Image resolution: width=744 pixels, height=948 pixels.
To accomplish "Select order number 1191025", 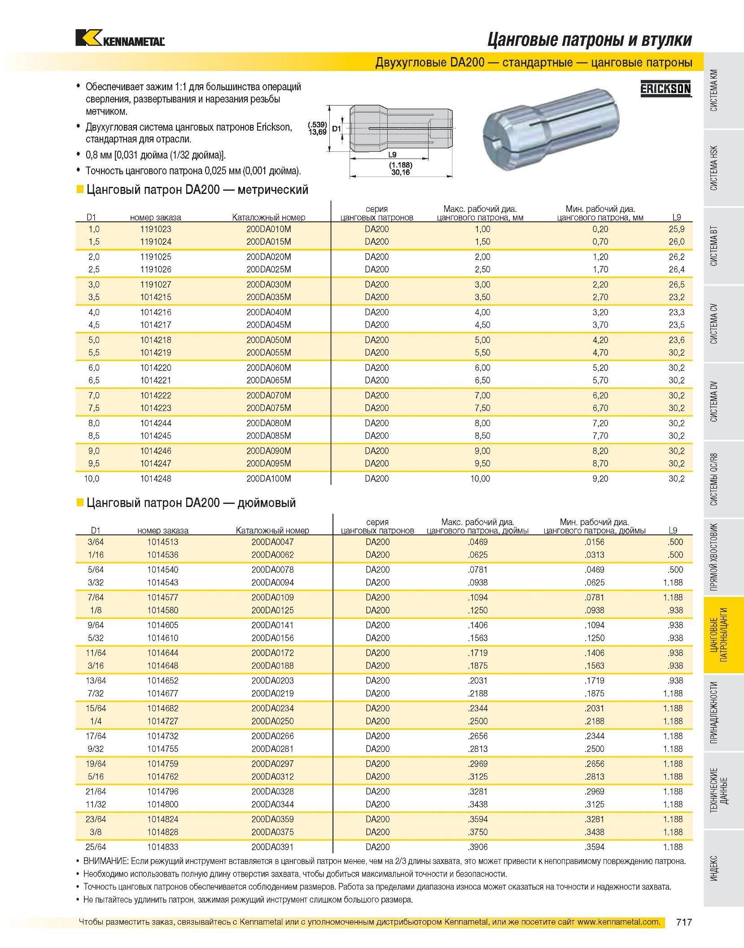I will tap(156, 257).
